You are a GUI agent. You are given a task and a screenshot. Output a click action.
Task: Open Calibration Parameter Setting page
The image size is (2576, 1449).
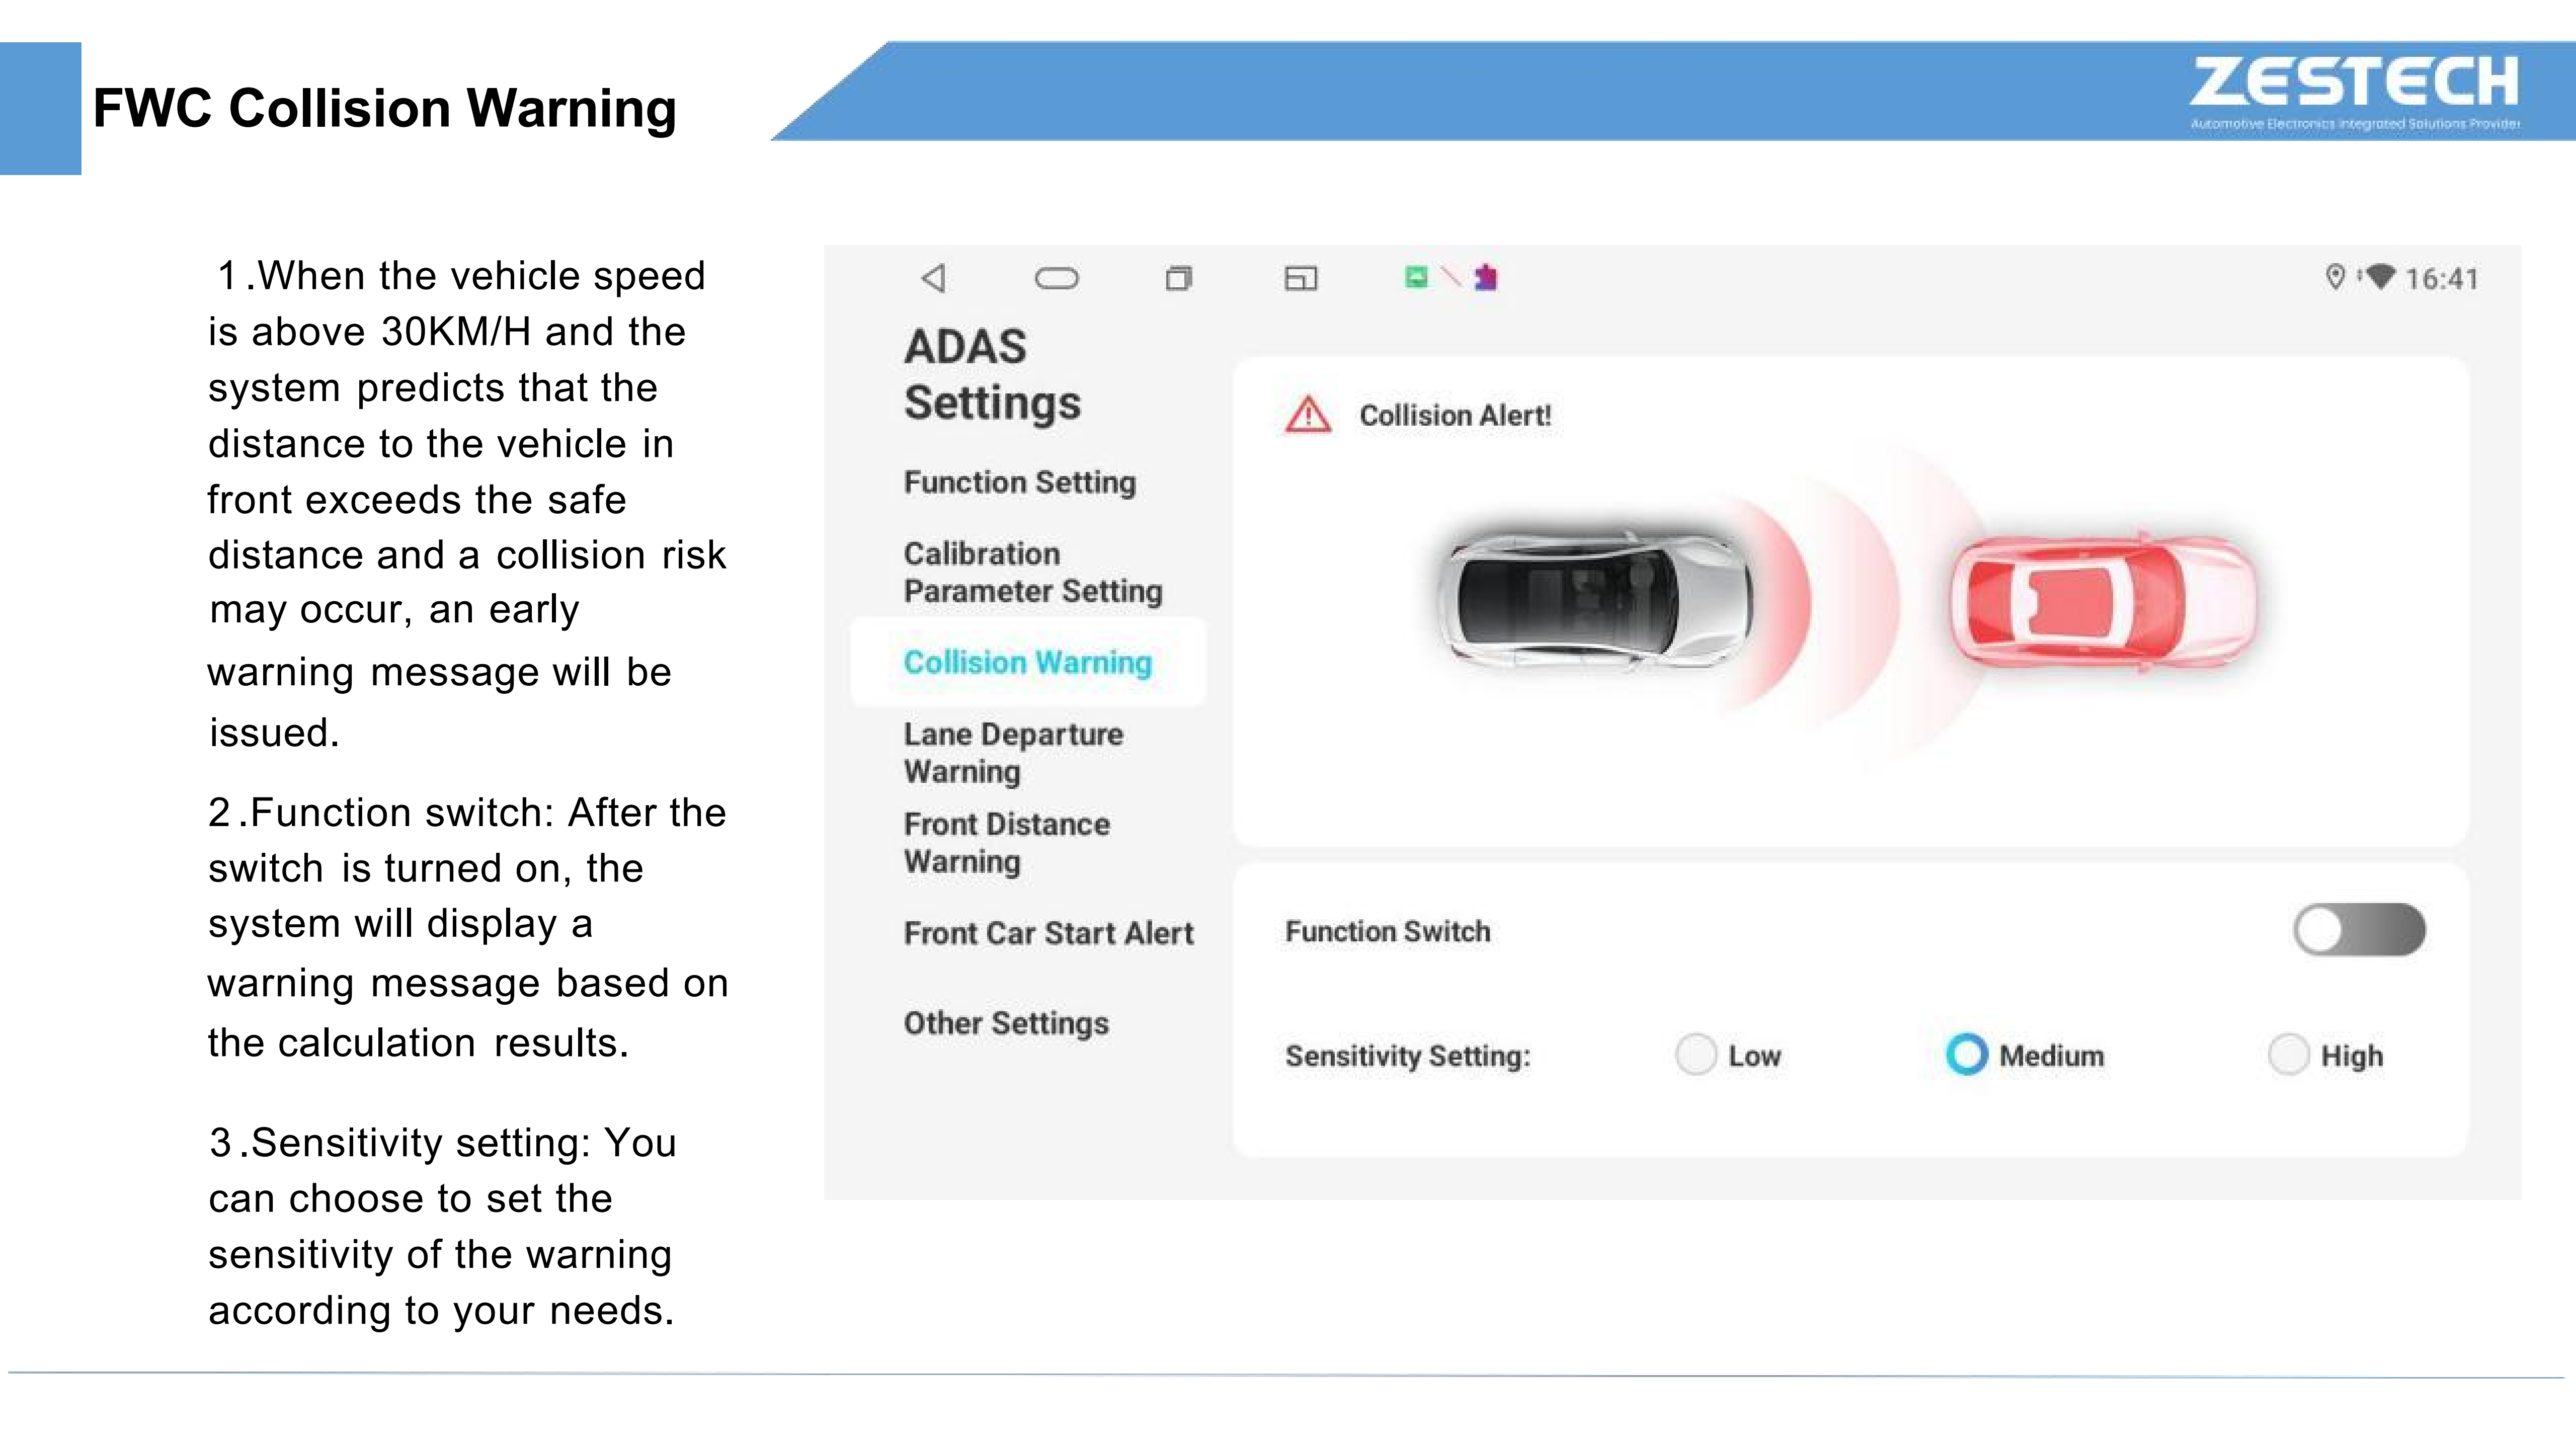[x=1032, y=572]
